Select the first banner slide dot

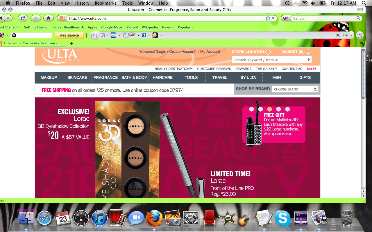251,109
